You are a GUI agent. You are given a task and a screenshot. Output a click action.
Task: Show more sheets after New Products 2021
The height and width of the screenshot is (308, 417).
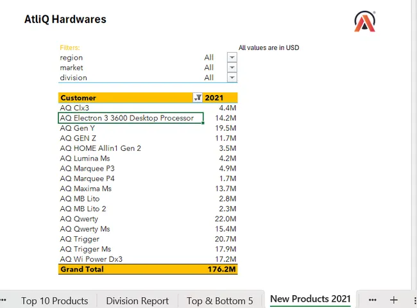(x=372, y=300)
